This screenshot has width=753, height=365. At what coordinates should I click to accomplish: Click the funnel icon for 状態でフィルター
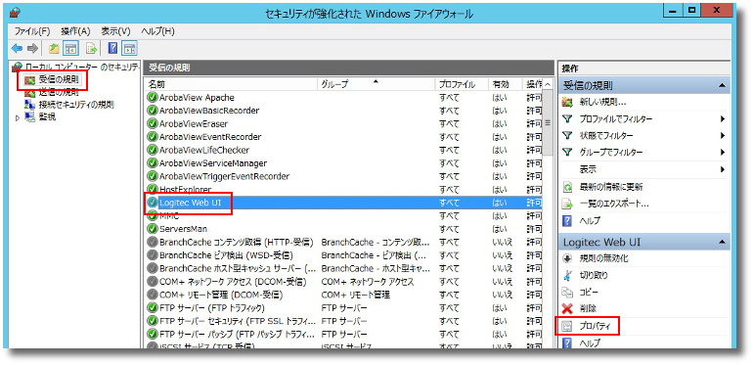568,136
